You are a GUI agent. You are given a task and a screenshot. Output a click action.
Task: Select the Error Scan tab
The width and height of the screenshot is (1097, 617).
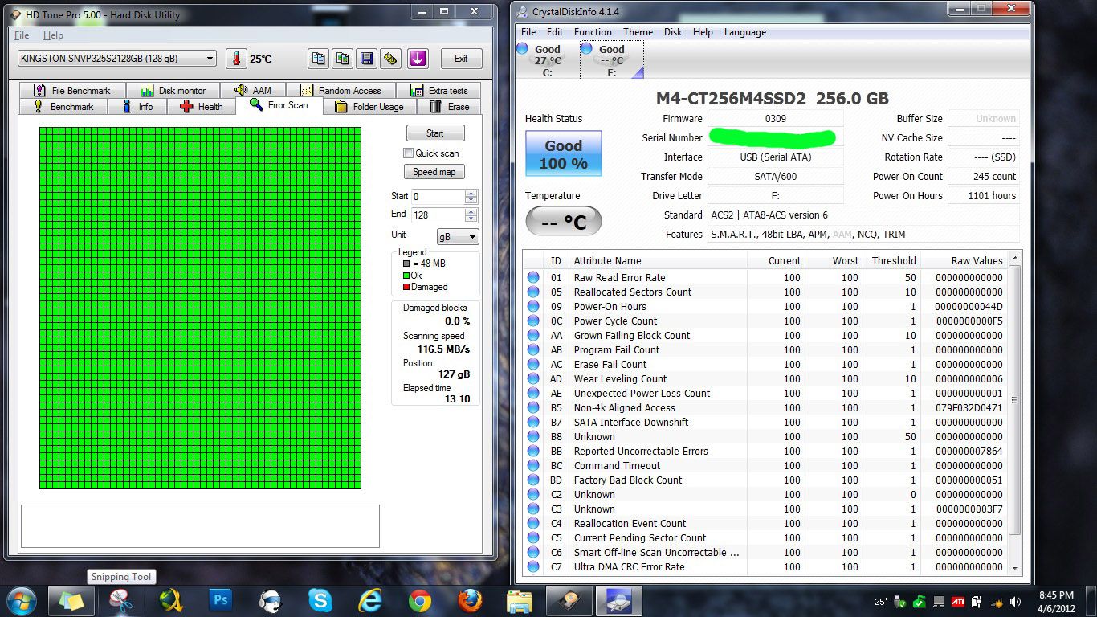tap(279, 105)
